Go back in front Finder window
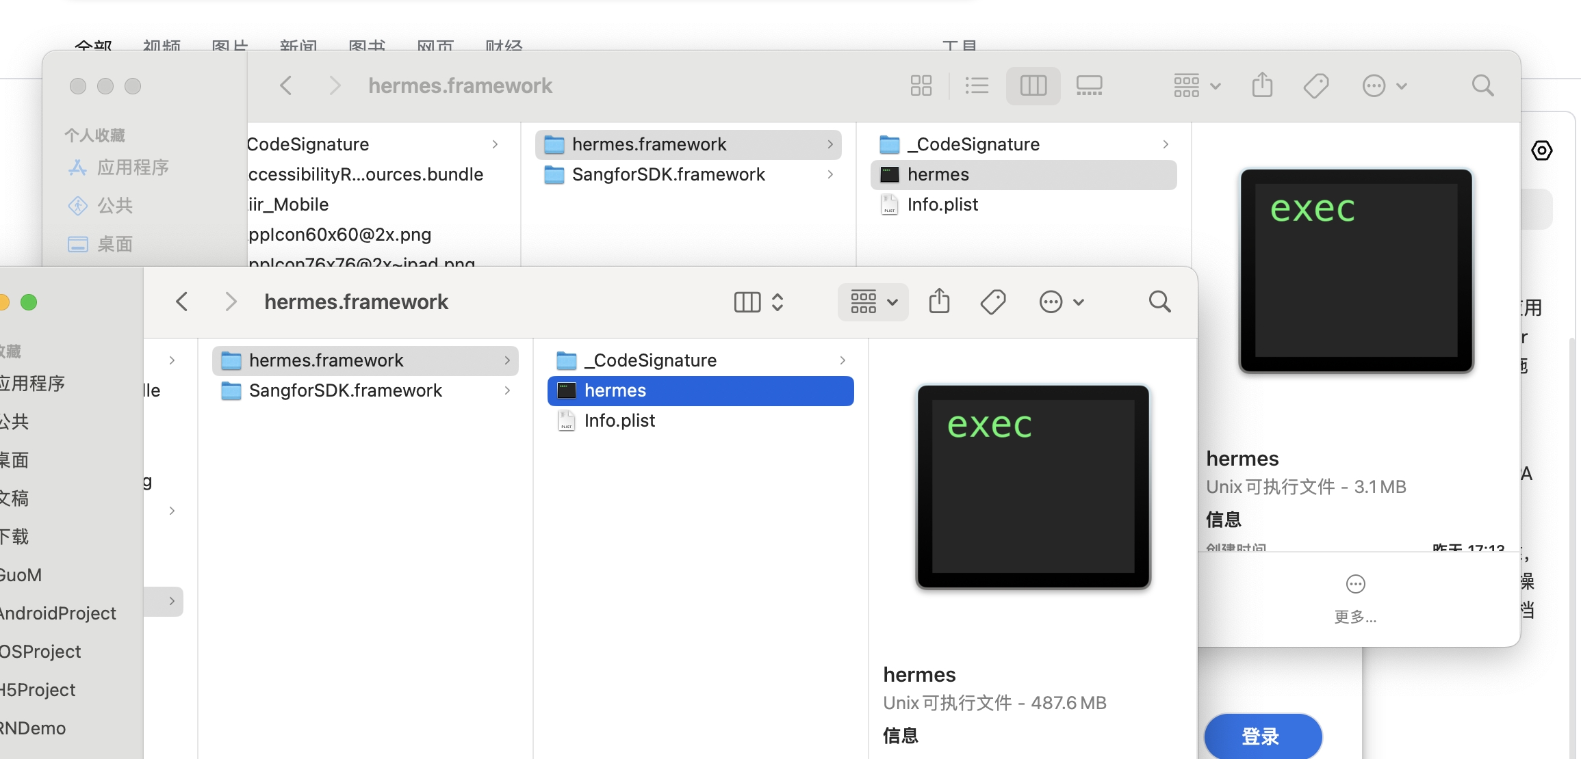The width and height of the screenshot is (1581, 759). [182, 302]
